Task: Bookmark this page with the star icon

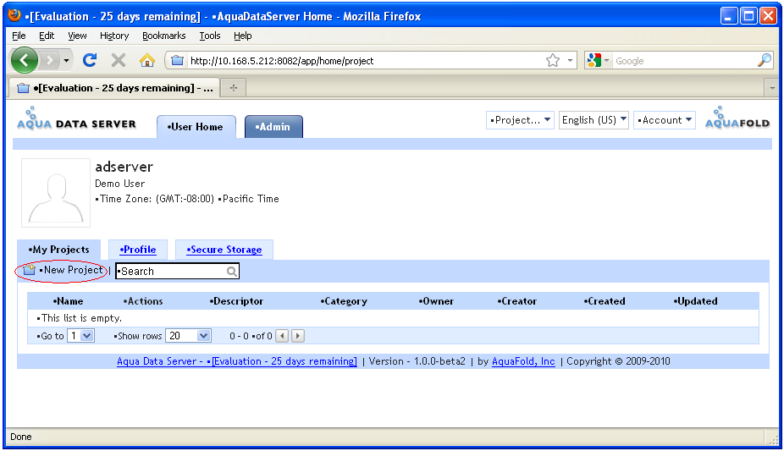Action: 553,61
